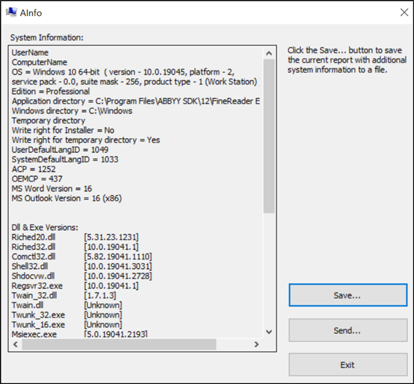This screenshot has height=384, width=414.
Task: Close the AInfo window
Action: [404, 12]
